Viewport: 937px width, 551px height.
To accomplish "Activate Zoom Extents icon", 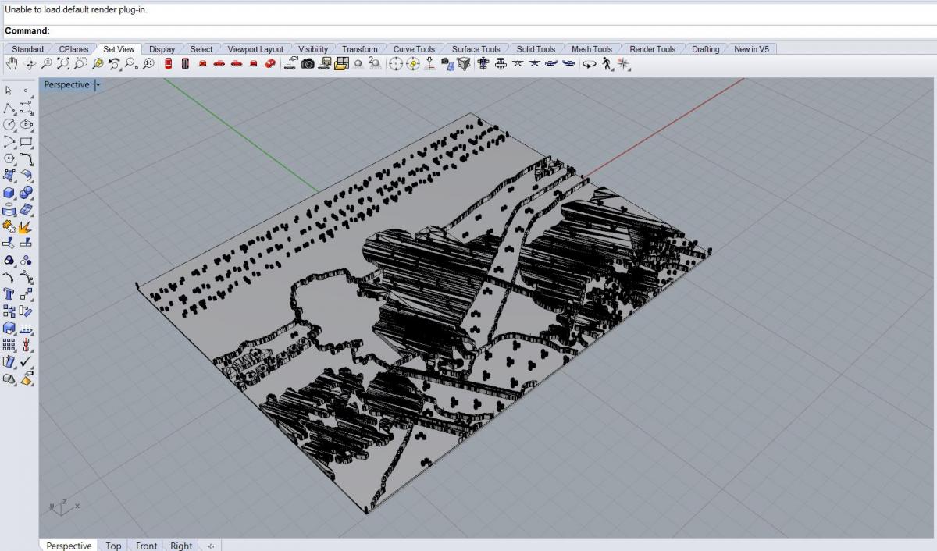I will tap(64, 64).
